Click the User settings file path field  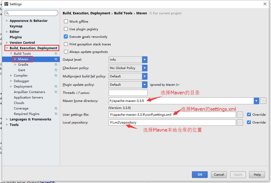[172, 115]
